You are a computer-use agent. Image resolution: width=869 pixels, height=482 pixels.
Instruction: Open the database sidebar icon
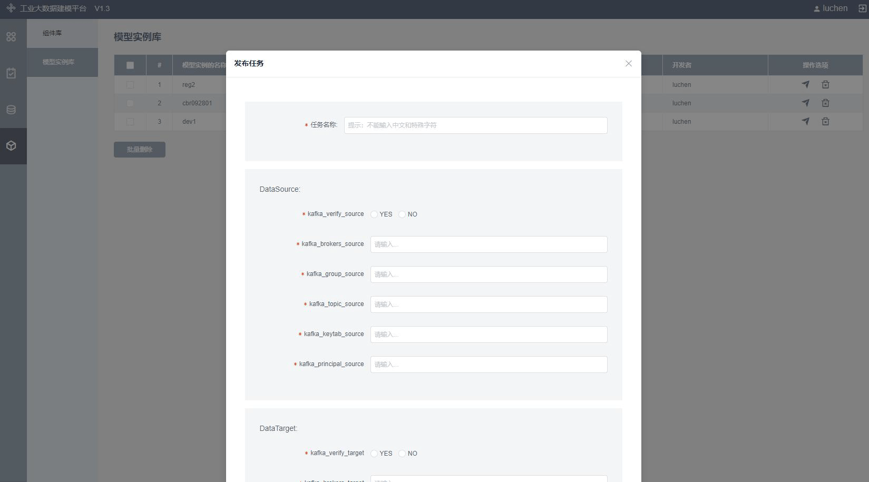(x=11, y=110)
